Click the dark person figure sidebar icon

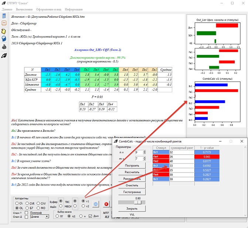[4, 47]
